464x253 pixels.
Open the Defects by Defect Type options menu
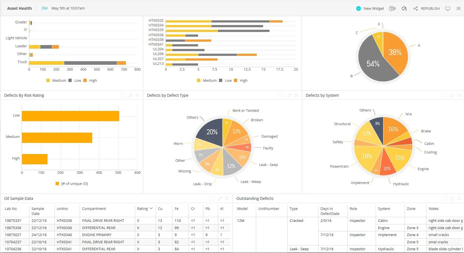pyautogui.click(x=296, y=95)
